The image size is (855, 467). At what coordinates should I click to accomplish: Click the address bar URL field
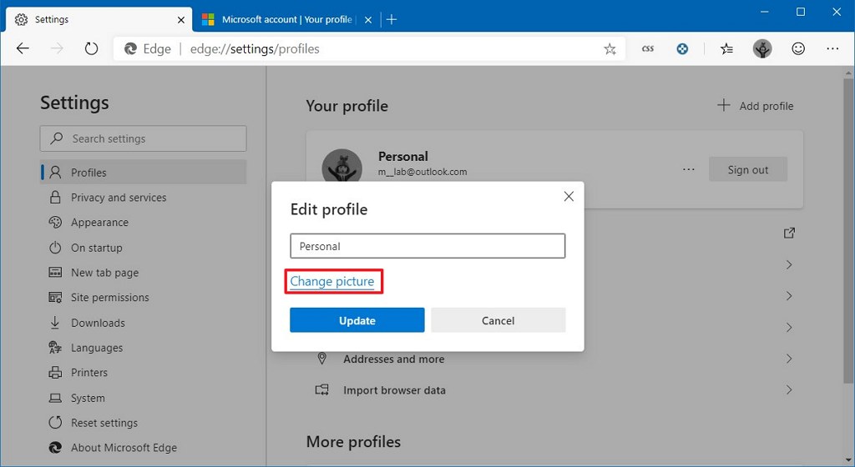pos(369,49)
